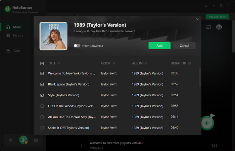Open the ARTIST column sort filter
Image resolution: width=235 pixels, height=151 pixels.
coord(114,63)
